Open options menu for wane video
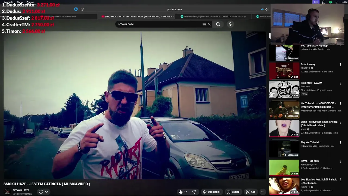This screenshot has height=196, width=348. tap(340, 122)
